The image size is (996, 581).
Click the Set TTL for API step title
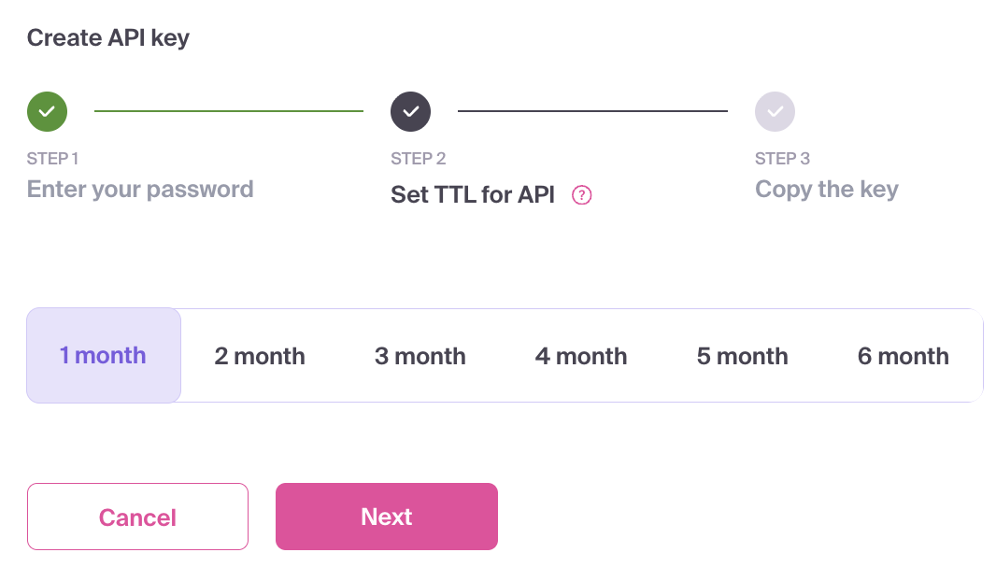pos(473,195)
